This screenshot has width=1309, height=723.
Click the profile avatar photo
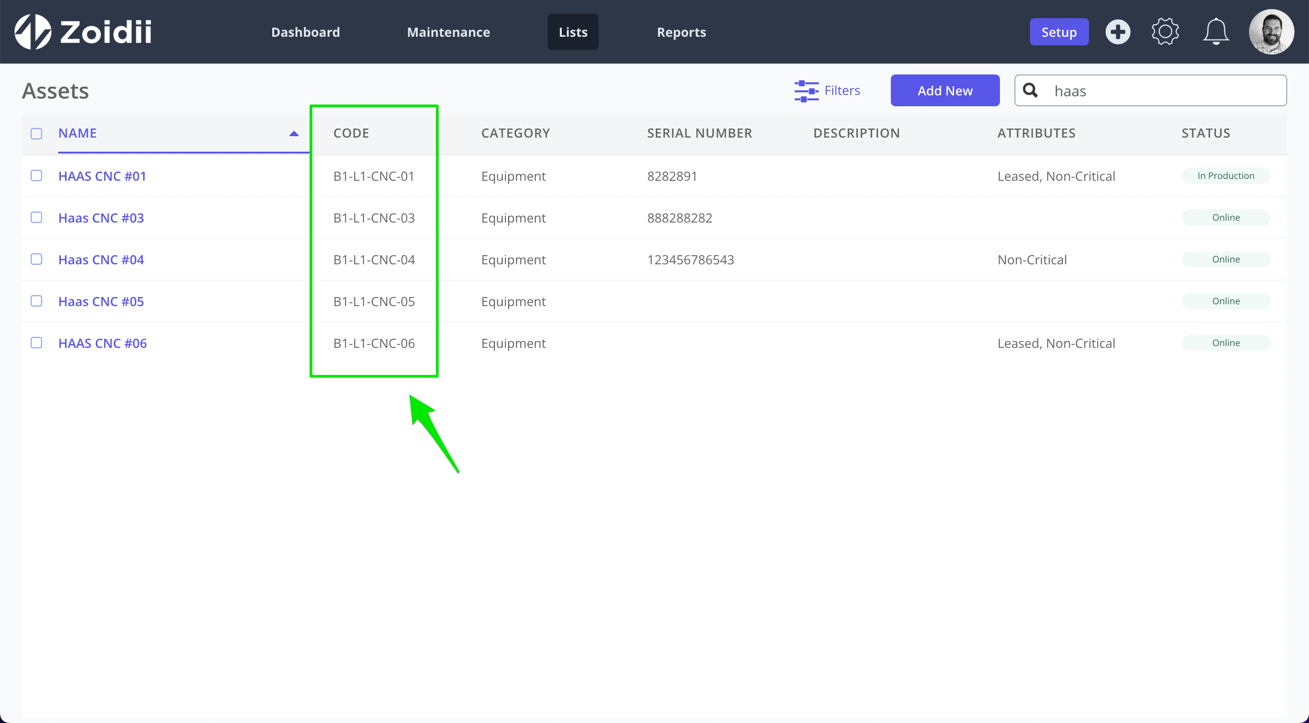pyautogui.click(x=1271, y=31)
